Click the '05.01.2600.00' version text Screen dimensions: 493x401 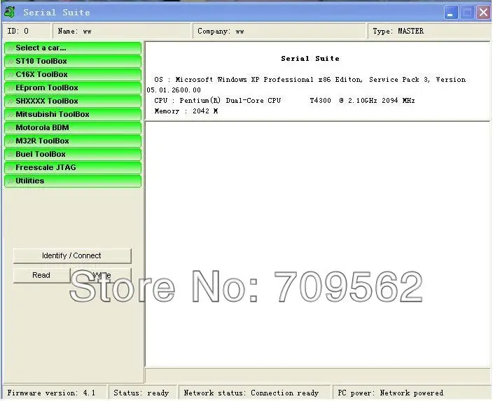click(x=174, y=90)
